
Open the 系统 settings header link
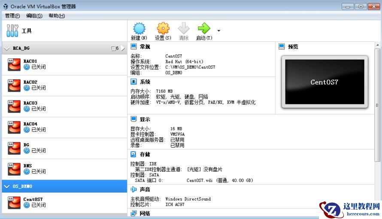coord(145,82)
